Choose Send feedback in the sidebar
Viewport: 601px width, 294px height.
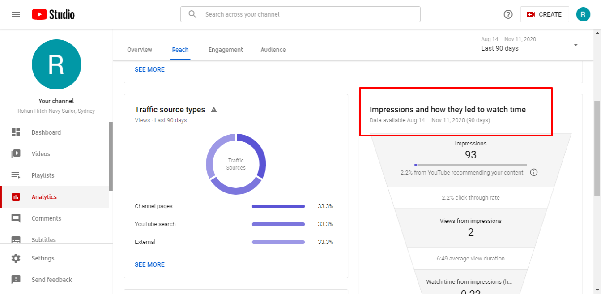[55, 280]
